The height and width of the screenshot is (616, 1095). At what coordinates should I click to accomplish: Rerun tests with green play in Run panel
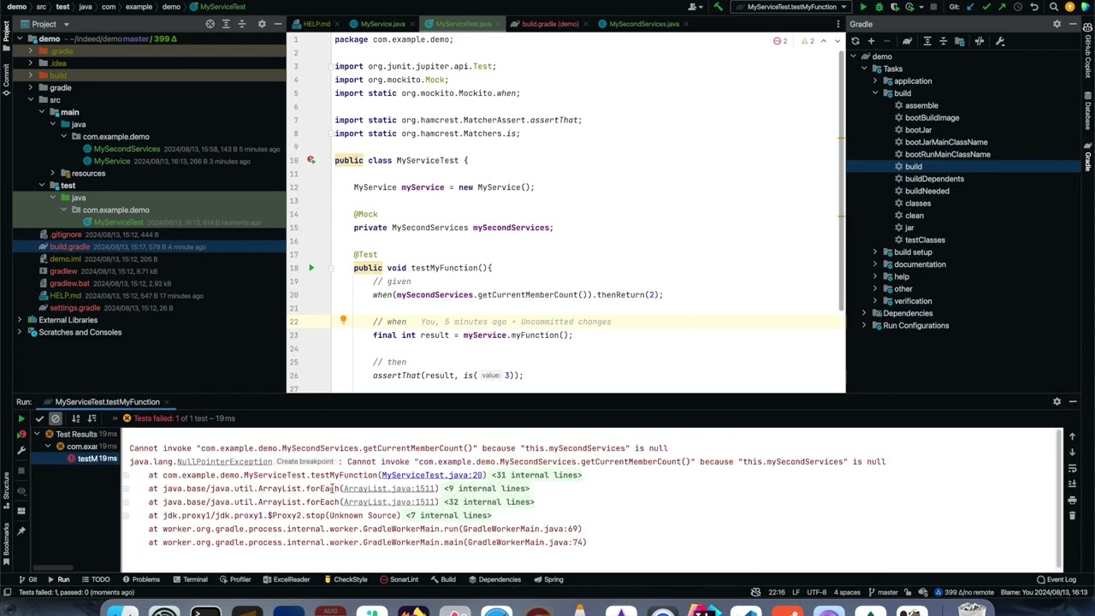tap(21, 418)
